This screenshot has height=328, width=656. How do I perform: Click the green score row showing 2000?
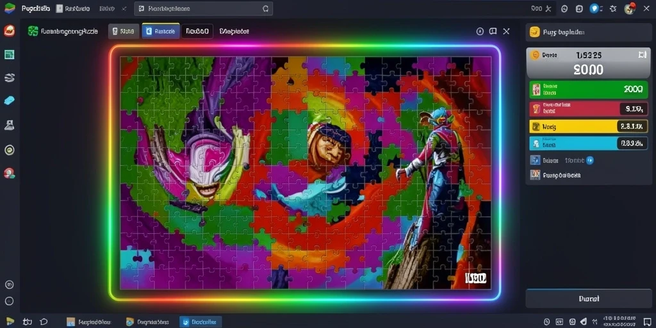click(588, 90)
